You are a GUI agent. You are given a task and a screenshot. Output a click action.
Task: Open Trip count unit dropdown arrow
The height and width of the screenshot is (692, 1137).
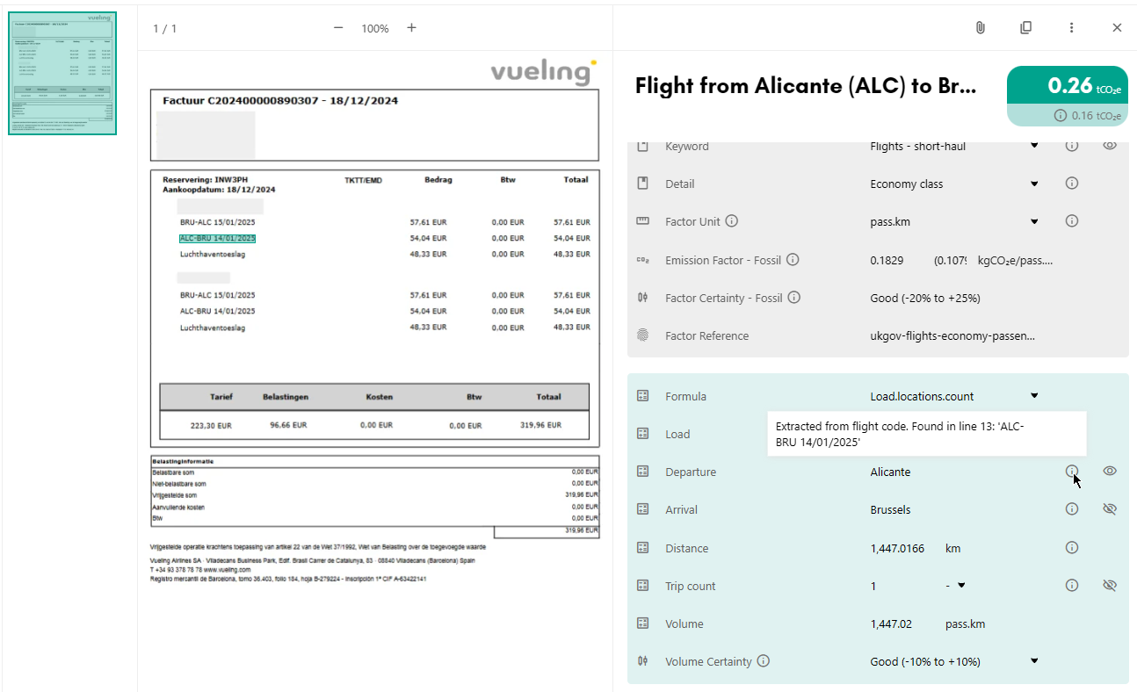click(x=961, y=586)
